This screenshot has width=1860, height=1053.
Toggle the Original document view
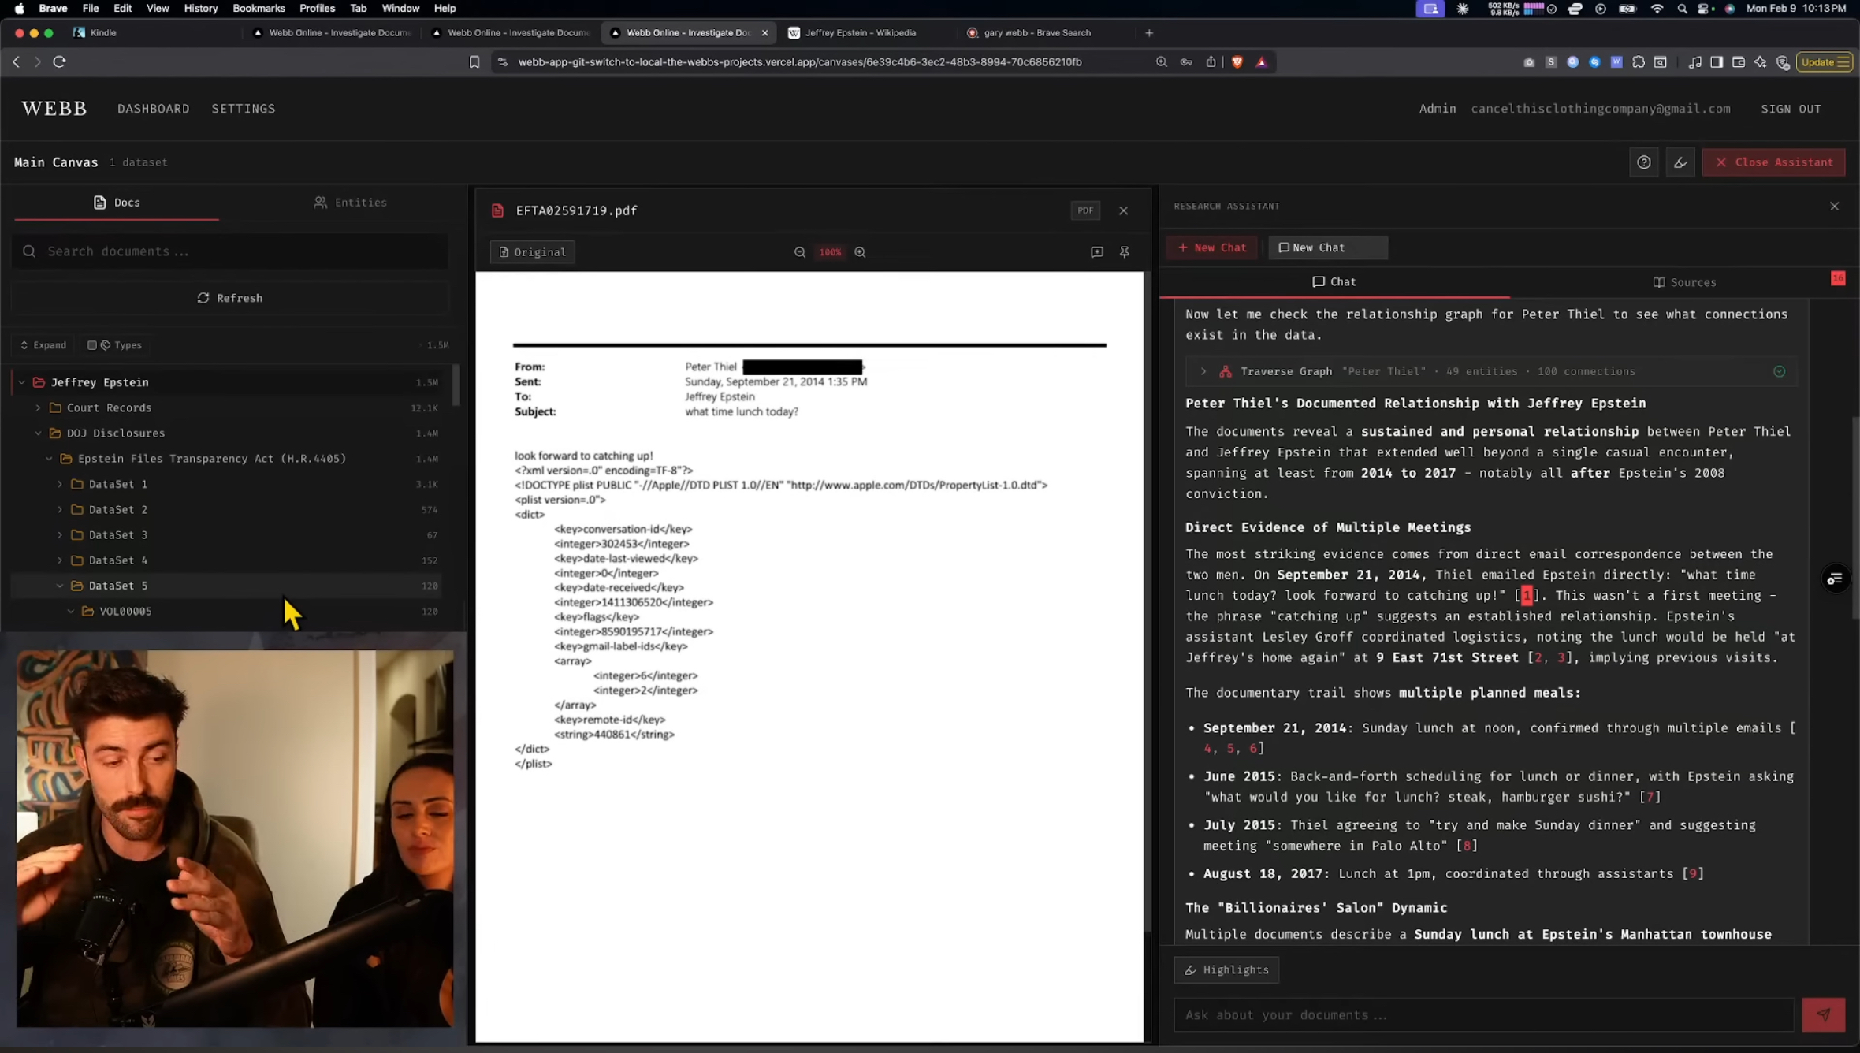(532, 252)
